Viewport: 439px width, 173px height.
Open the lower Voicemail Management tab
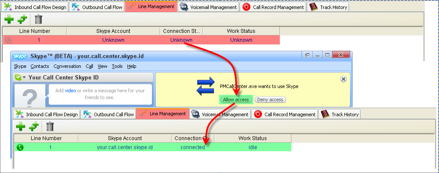220,114
